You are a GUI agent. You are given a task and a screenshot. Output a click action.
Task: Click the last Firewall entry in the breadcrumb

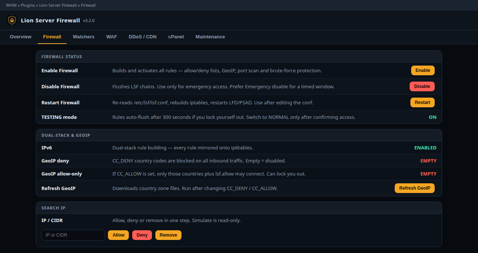coord(88,5)
